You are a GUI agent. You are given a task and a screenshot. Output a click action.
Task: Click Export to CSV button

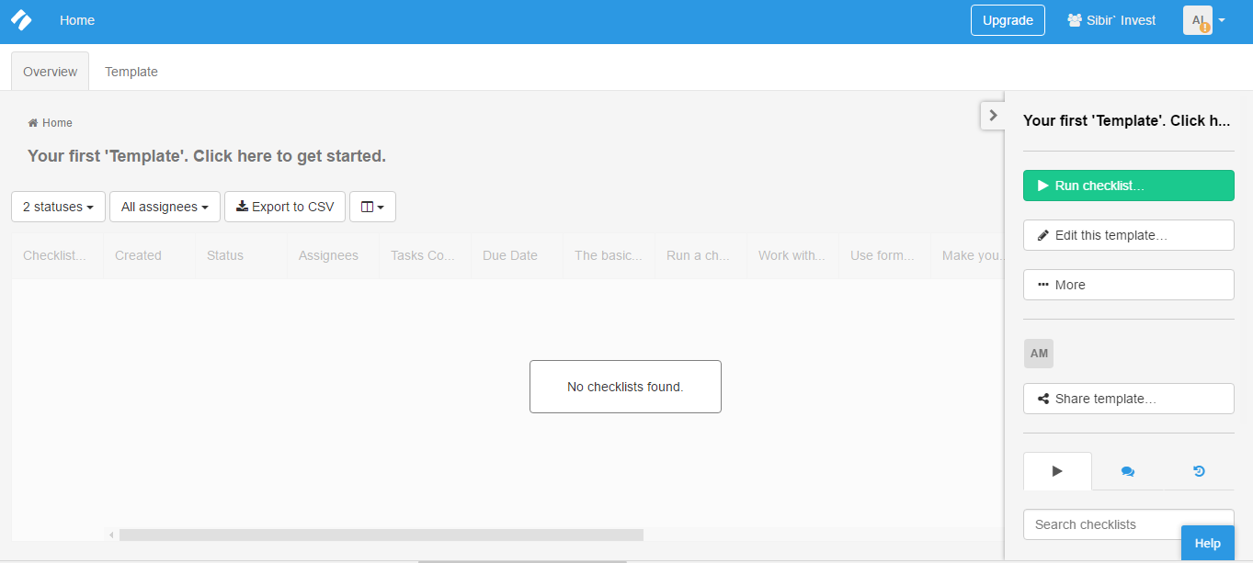click(x=285, y=207)
